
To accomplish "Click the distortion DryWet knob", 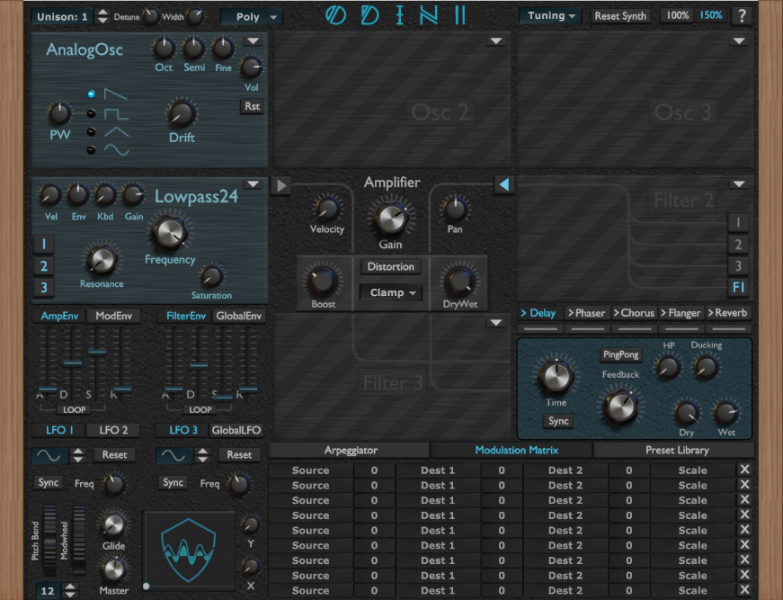I will click(459, 282).
